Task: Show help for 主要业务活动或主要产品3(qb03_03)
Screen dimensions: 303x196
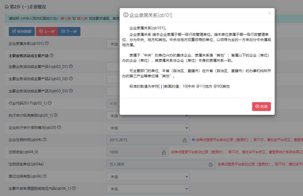Action: (71, 91)
